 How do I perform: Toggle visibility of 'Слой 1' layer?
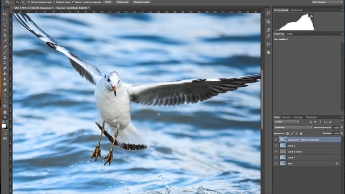pos(275,157)
